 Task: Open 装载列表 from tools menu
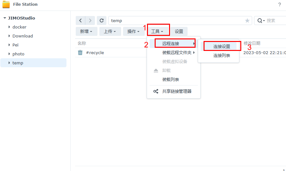[x=174, y=79]
